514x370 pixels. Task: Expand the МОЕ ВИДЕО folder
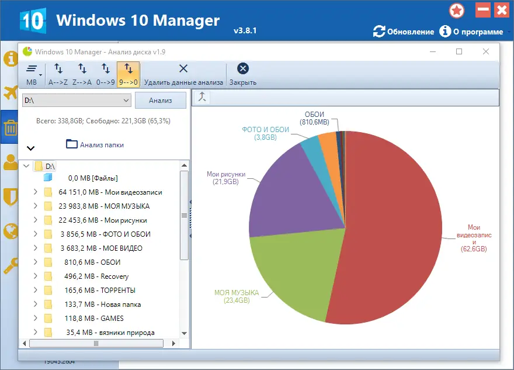click(36, 248)
